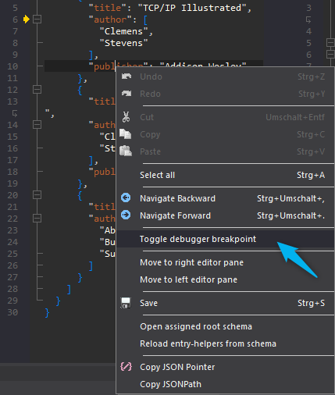Collapse the object fold marker on line 12
Image resolution: width=335 pixels, height=395 pixels.
tap(37, 90)
